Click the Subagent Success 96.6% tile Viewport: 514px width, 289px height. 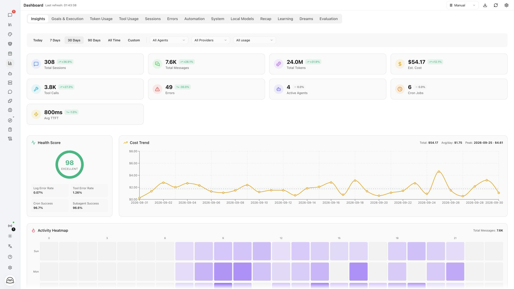click(89, 206)
